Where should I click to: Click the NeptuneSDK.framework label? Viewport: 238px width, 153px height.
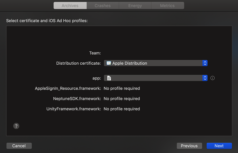(x=77, y=99)
